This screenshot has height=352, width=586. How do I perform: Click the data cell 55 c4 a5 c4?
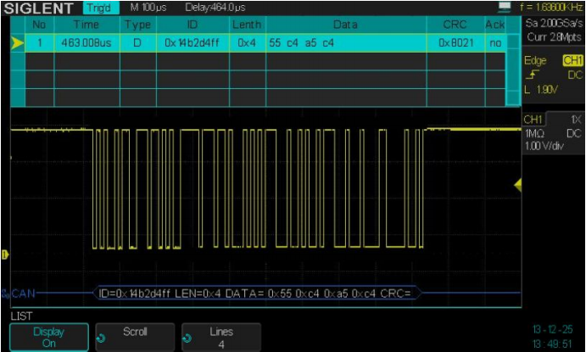(x=346, y=43)
